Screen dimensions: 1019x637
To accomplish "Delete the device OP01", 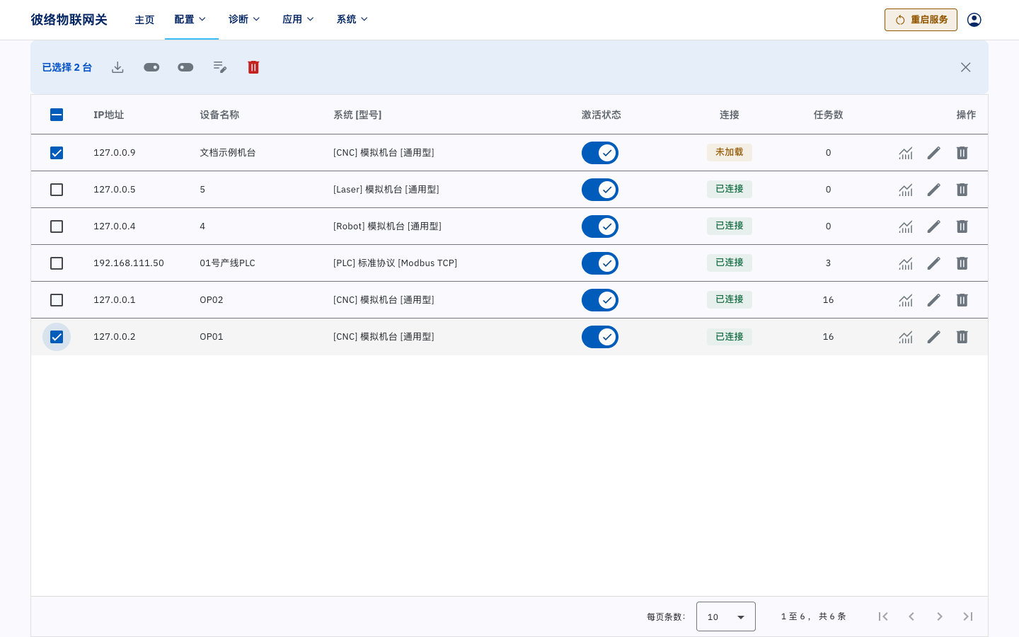I will [962, 337].
